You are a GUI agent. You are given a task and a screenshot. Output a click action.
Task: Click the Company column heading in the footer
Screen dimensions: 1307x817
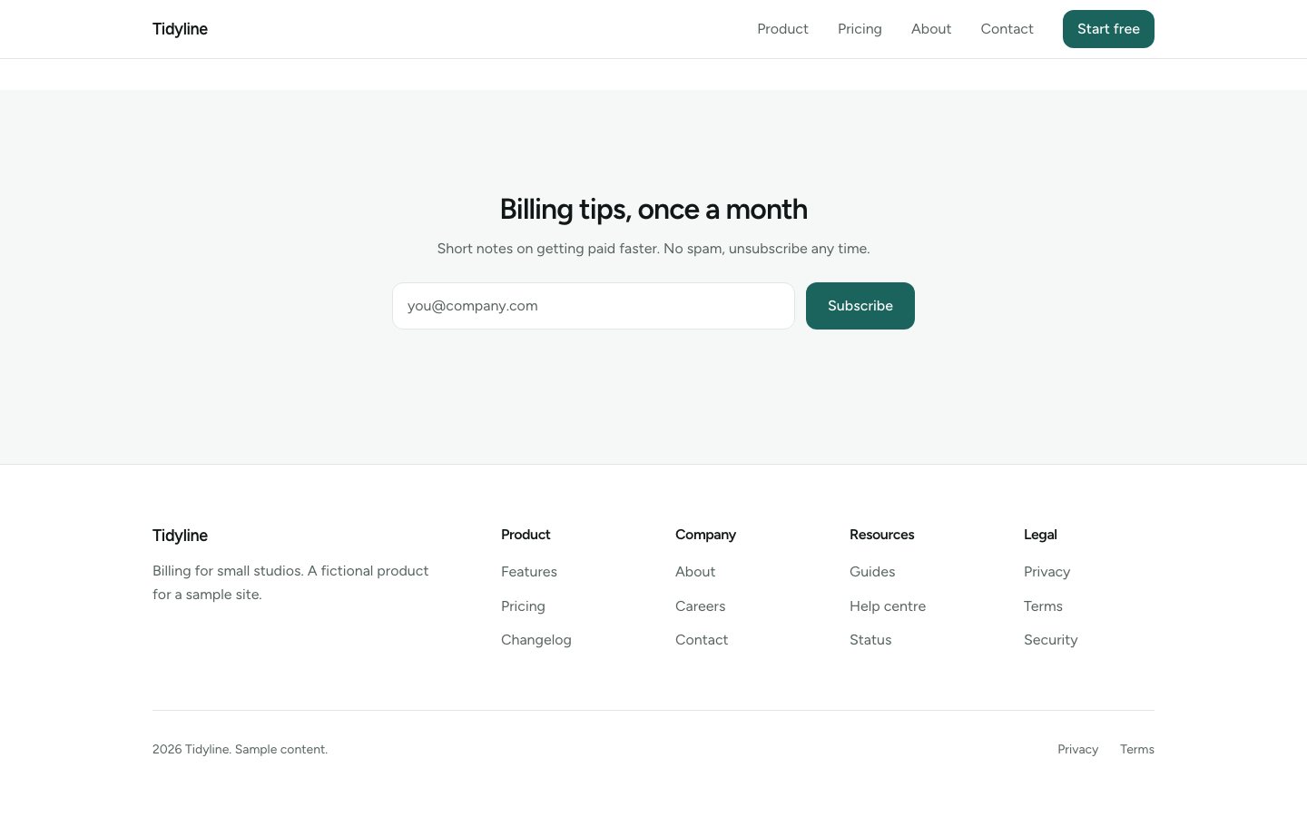tap(705, 535)
